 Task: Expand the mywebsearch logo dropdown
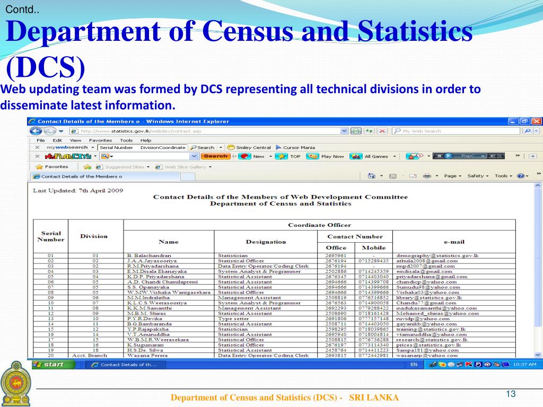click(x=92, y=147)
